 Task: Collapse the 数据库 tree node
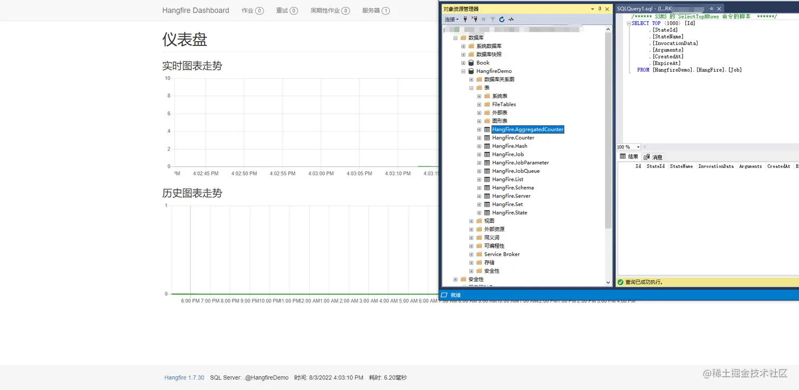click(456, 38)
